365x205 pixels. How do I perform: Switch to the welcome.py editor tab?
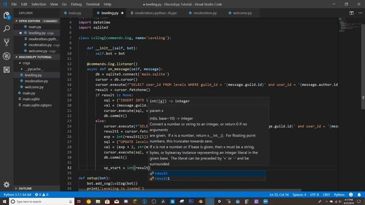pyautogui.click(x=242, y=13)
